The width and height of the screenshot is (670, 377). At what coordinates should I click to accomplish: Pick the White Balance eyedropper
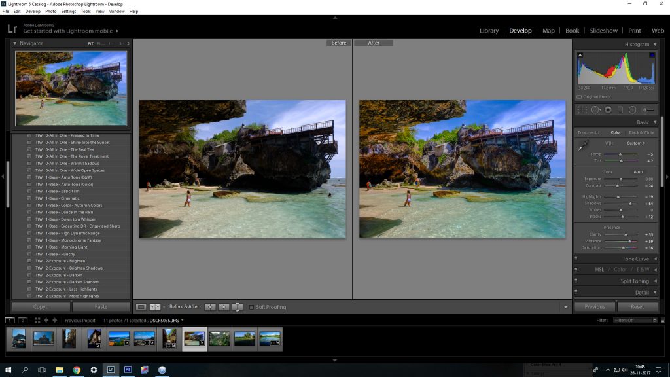(x=583, y=146)
